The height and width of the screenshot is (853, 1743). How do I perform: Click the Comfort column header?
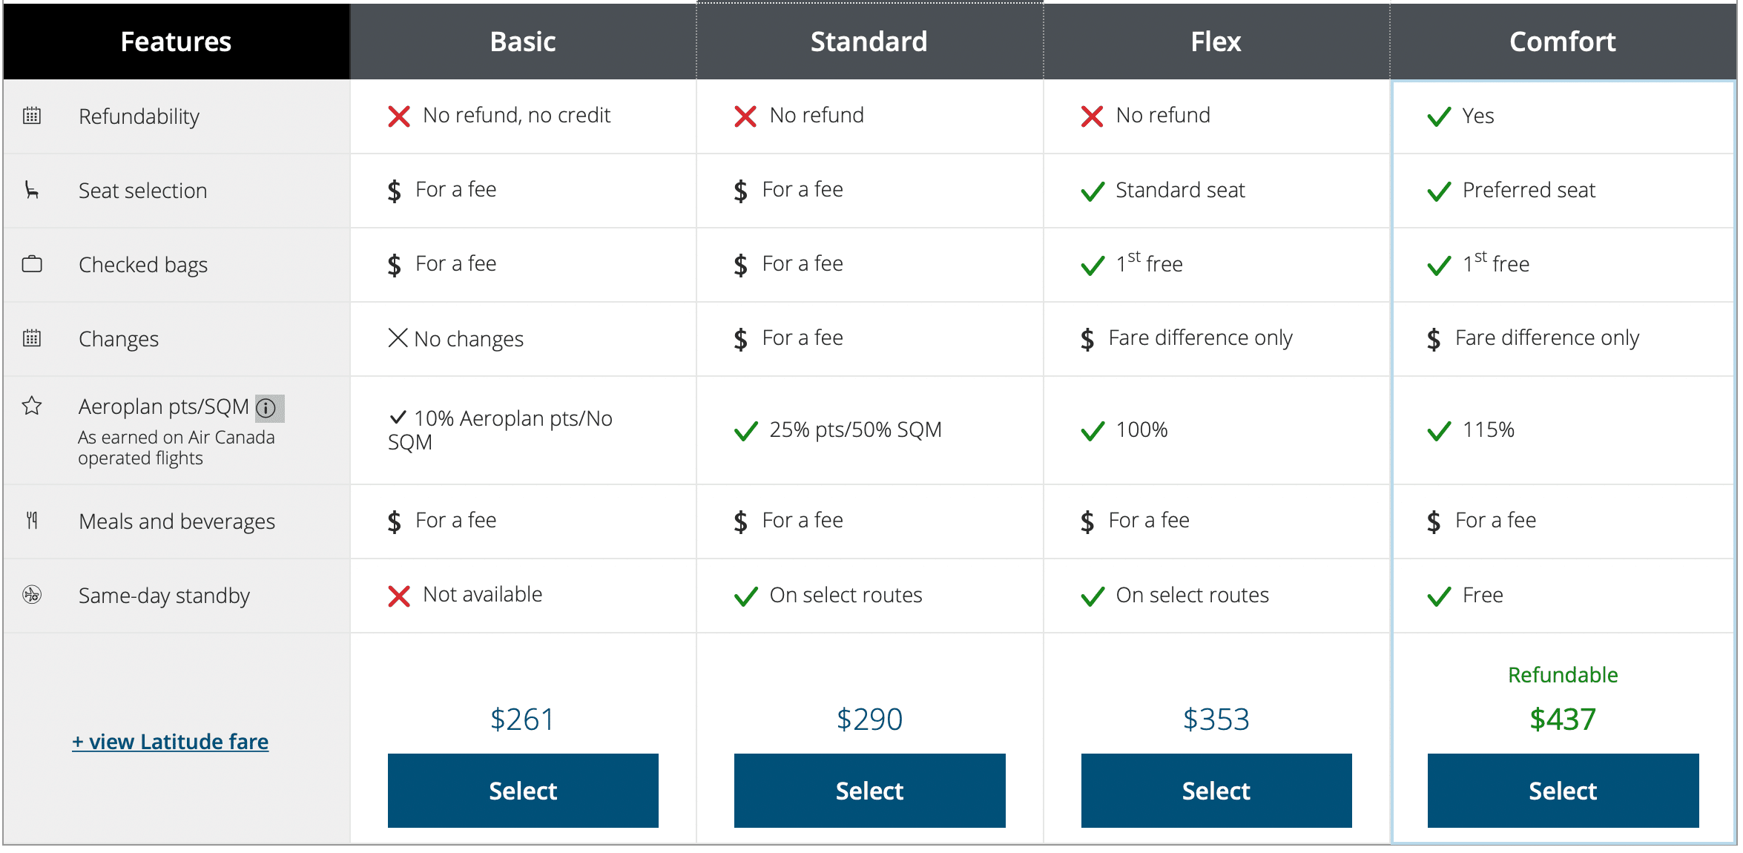coord(1563,42)
